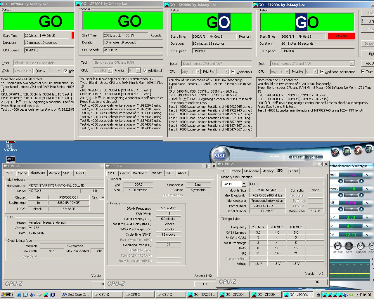Click the Cancel icon in the voltage panel
The width and height of the screenshot is (374, 299).
coord(361,246)
